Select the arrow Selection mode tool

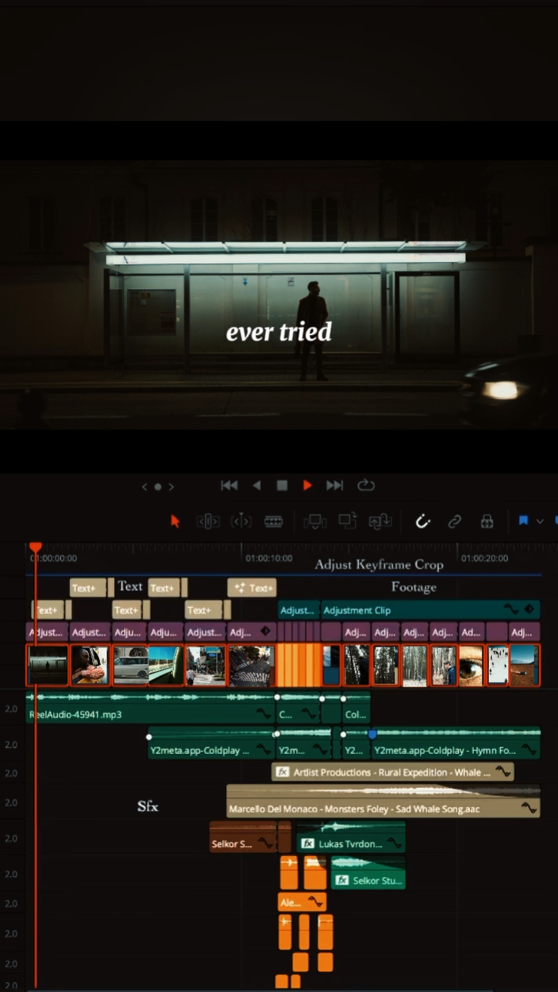pos(175,521)
